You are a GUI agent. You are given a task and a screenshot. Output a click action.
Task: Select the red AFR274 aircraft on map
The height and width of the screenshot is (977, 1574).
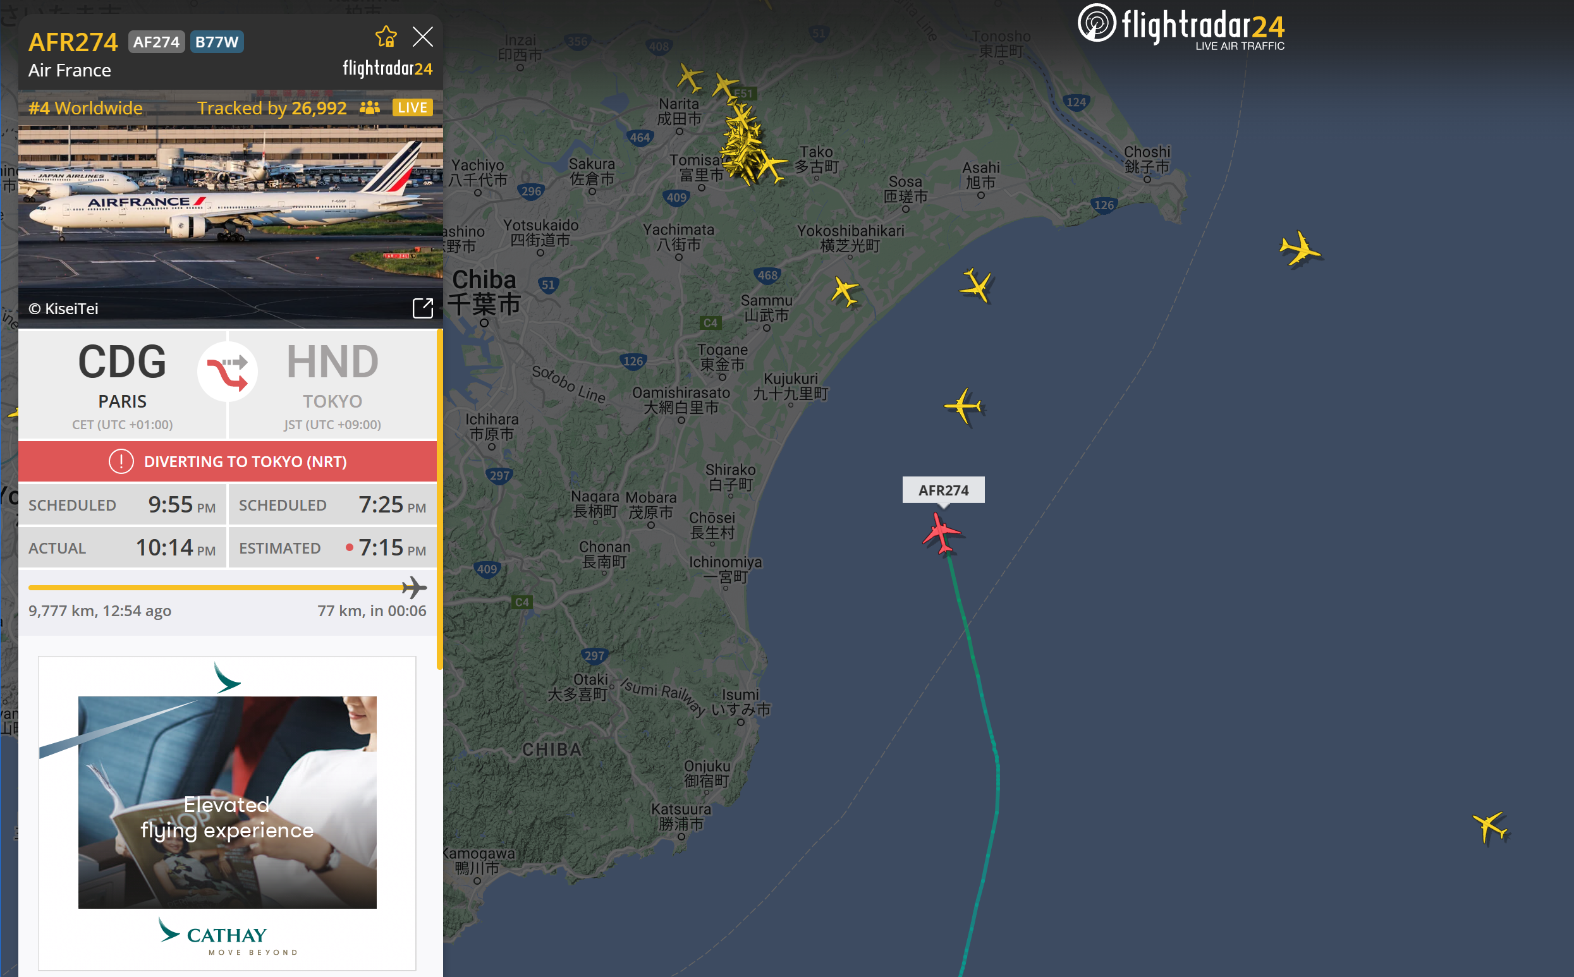941,534
